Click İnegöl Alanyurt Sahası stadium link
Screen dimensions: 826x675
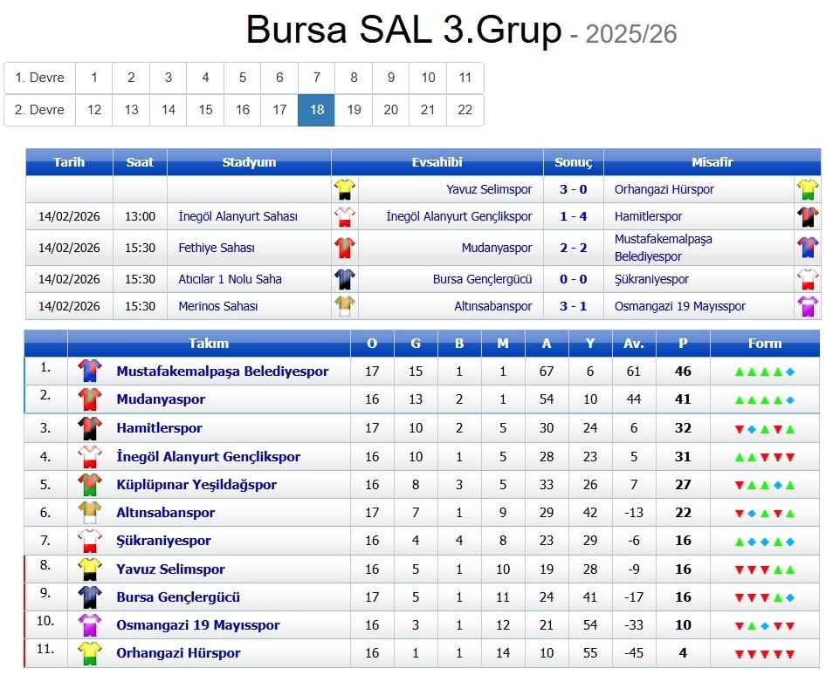237,216
